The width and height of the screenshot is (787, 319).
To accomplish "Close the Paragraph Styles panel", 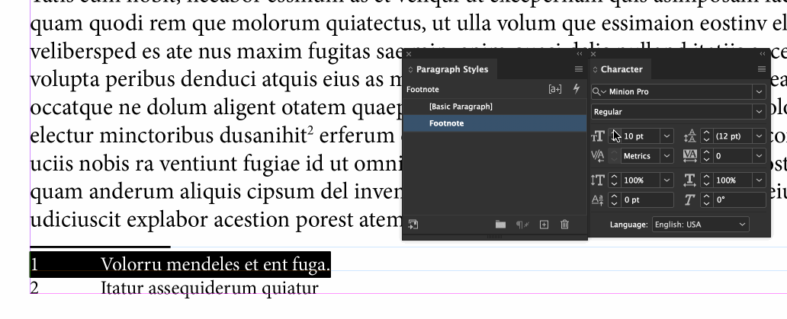I will tap(409, 53).
